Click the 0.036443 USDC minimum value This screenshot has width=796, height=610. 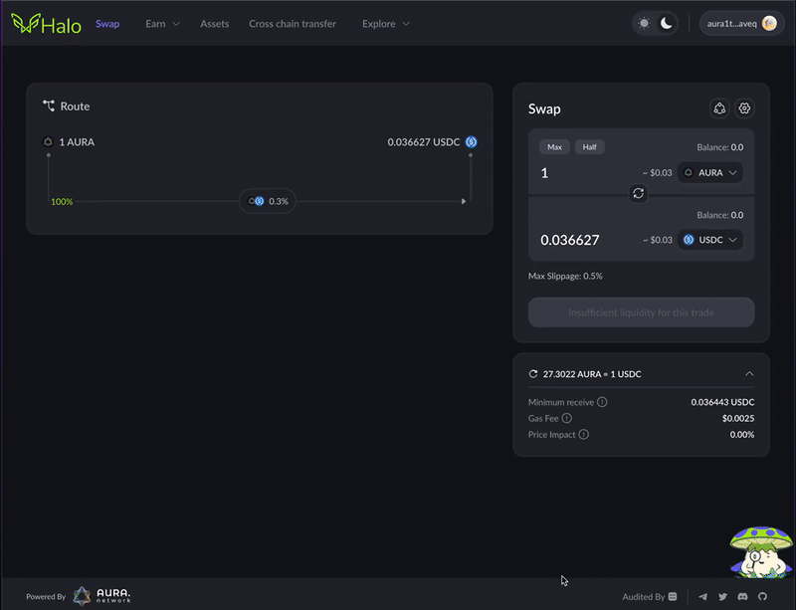(x=722, y=402)
